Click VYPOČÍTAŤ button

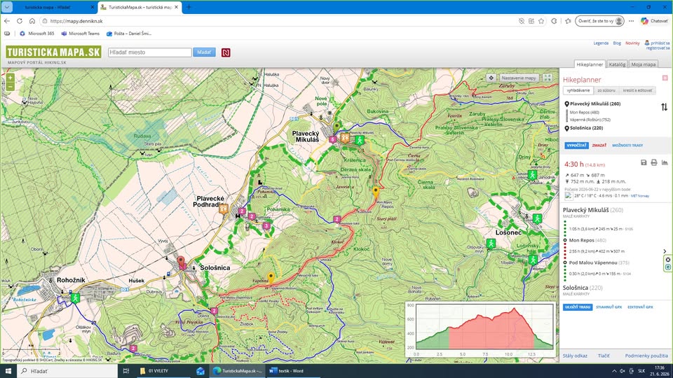point(576,146)
